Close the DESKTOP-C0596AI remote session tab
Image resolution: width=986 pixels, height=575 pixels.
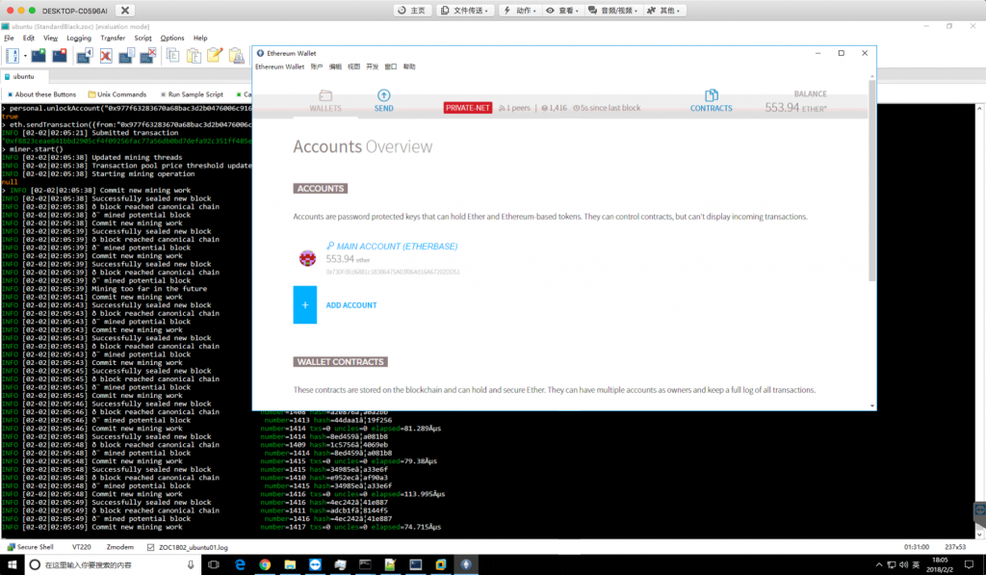pos(124,10)
